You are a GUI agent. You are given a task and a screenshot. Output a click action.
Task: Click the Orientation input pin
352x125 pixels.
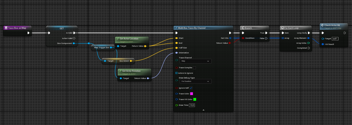(177, 53)
